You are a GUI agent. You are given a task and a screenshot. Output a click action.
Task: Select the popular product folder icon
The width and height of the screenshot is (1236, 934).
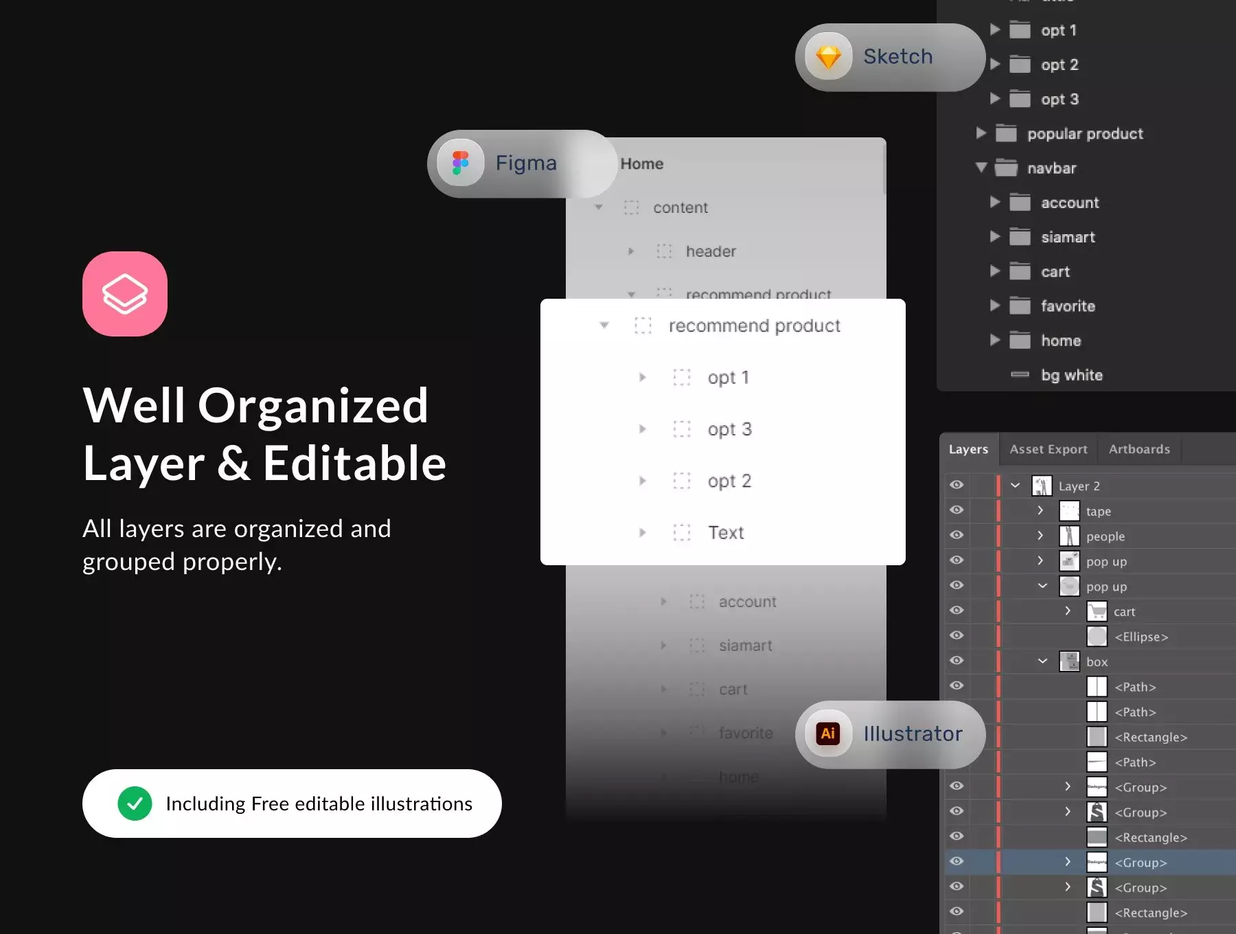pyautogui.click(x=1006, y=133)
